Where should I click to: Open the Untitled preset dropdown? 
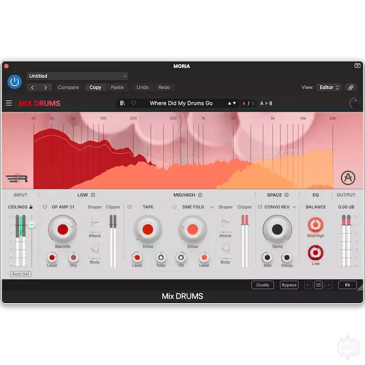[78, 76]
